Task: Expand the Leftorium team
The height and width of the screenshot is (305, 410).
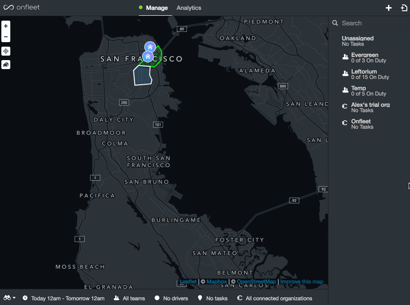Action: [369, 74]
